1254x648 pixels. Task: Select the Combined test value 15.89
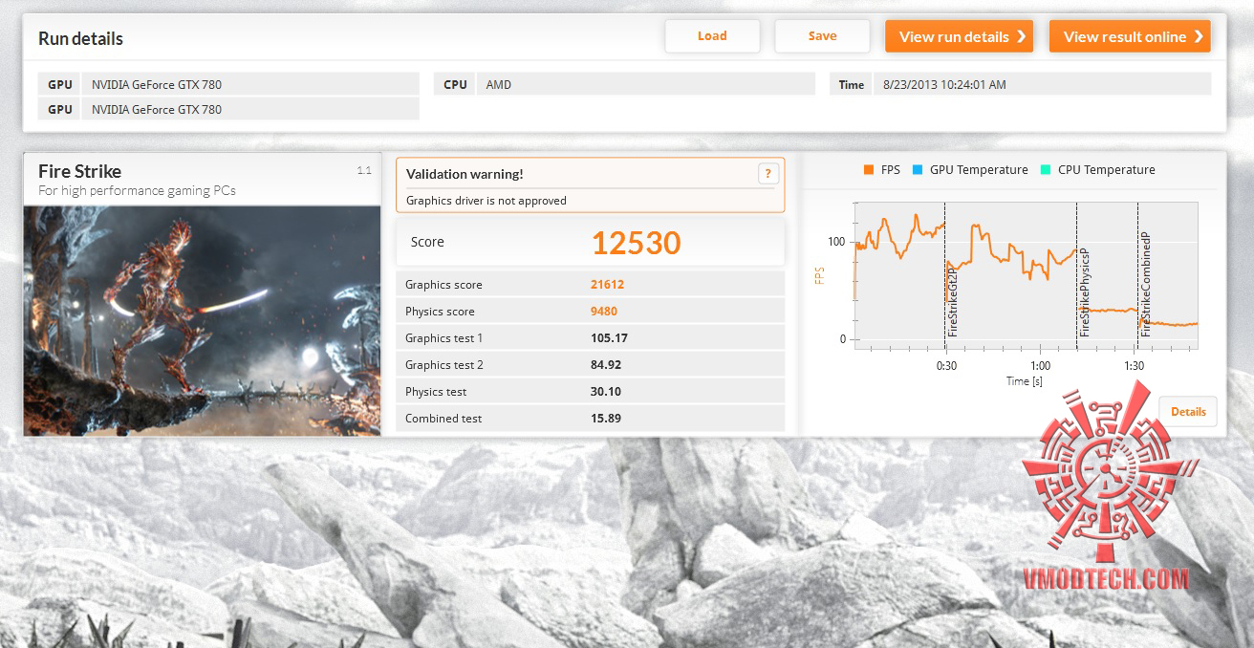(606, 419)
